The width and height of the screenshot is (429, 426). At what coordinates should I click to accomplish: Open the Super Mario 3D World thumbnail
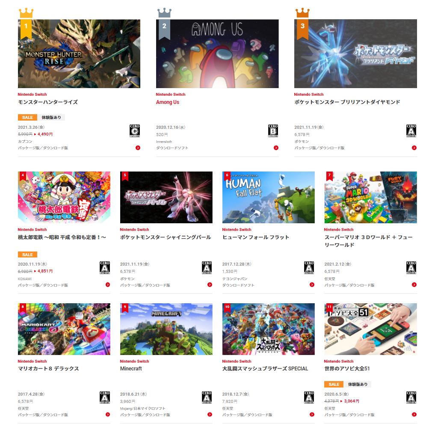coord(371,197)
